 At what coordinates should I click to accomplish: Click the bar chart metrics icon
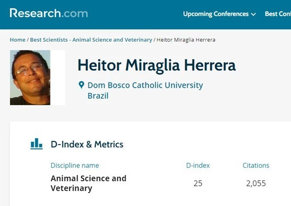click(37, 144)
